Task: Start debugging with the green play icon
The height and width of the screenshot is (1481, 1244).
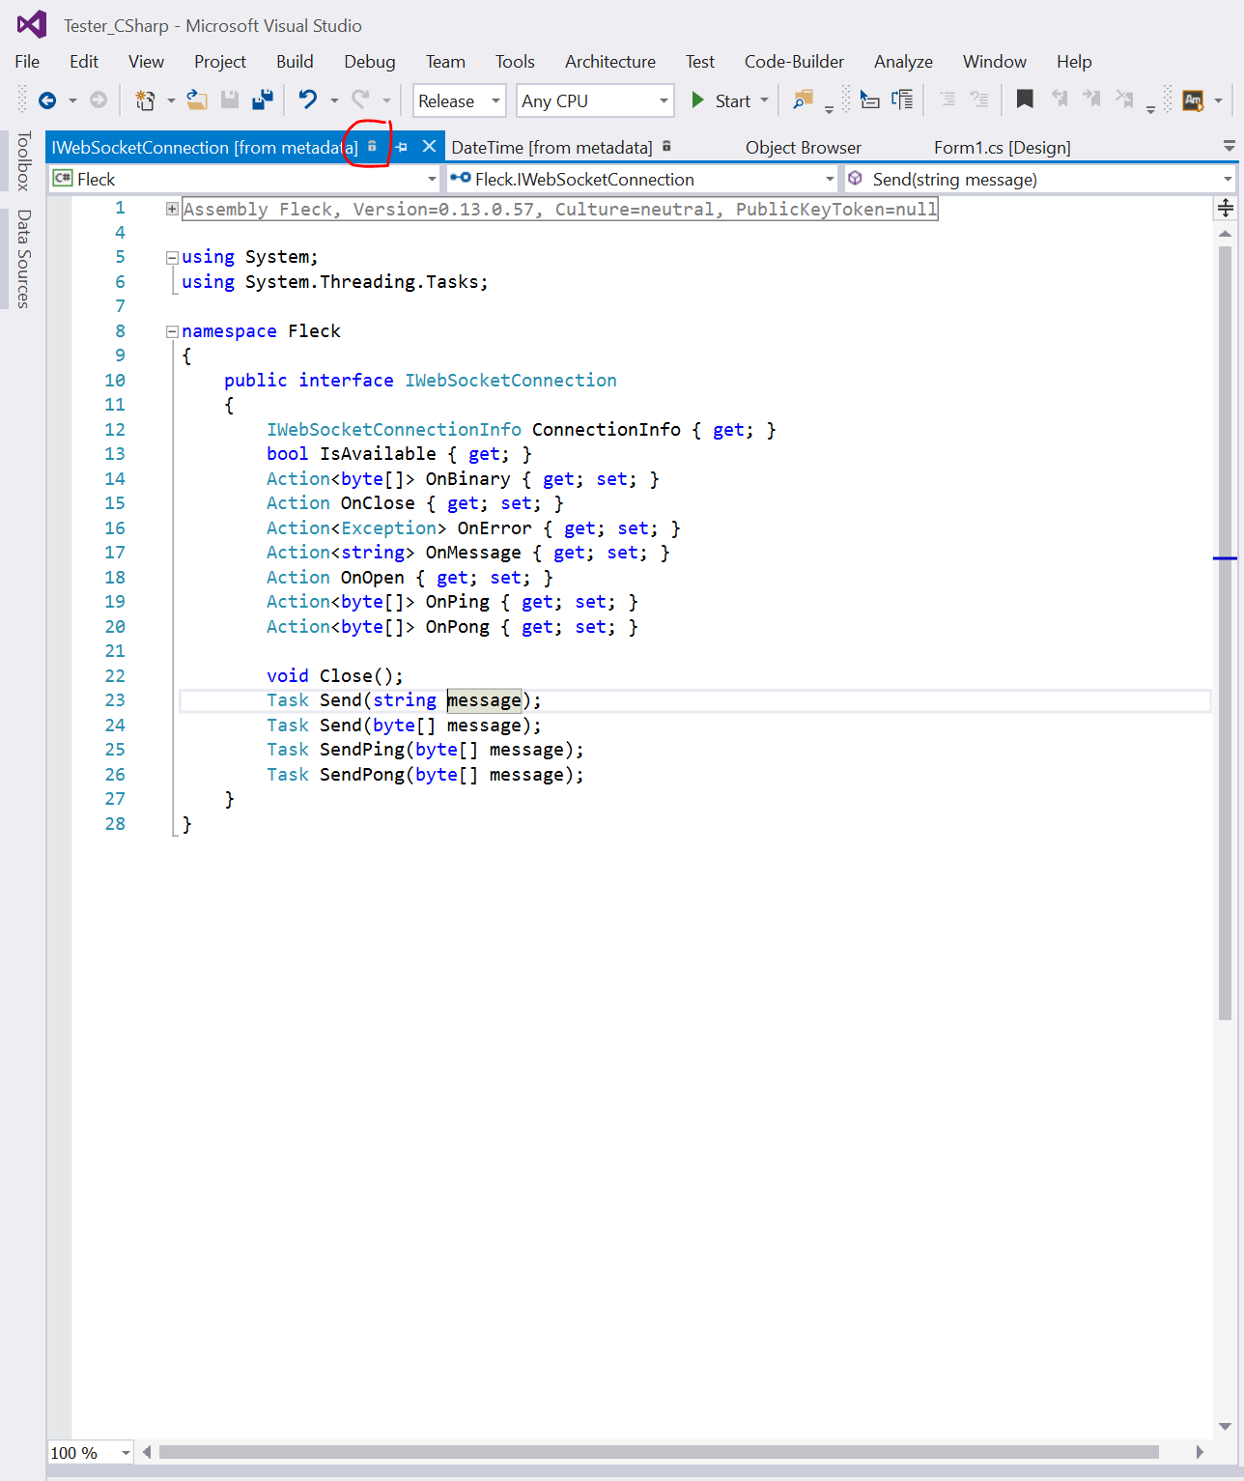Action: click(x=697, y=100)
